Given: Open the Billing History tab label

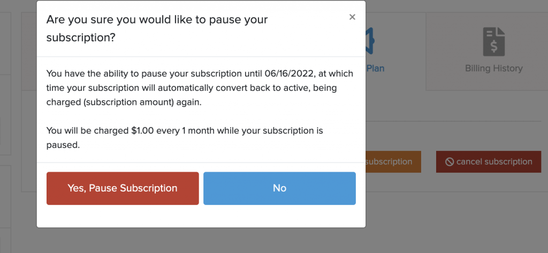Looking at the screenshot, I should point(493,68).
